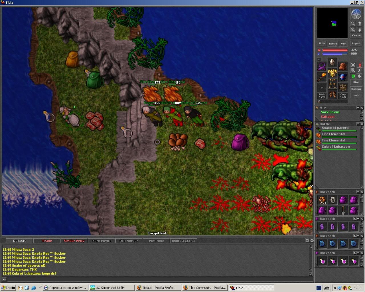Target Cula of Lubaczow in Battle list
Screen dimensions: 365x292
pos(336,147)
